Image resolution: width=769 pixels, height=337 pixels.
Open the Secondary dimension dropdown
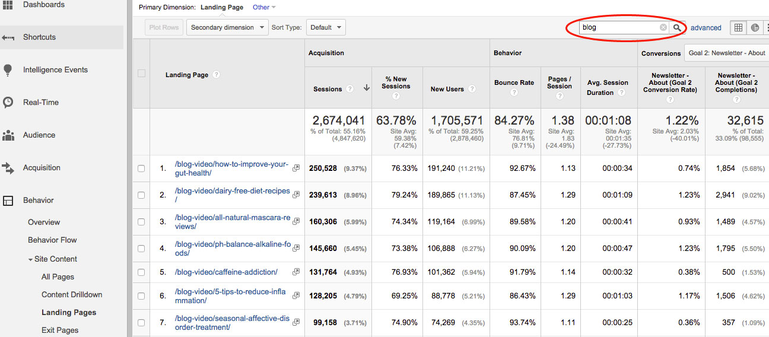click(x=226, y=27)
